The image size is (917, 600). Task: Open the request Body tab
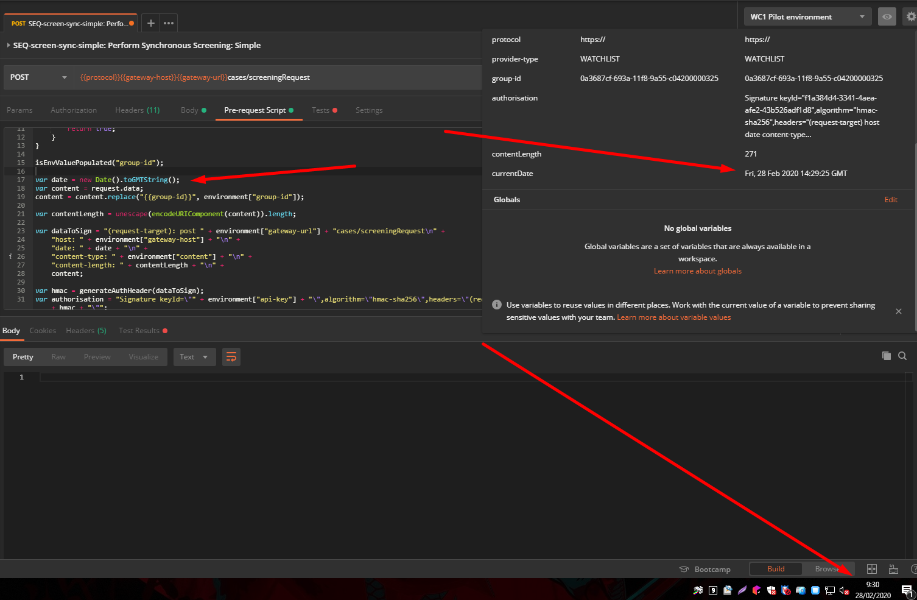coord(193,110)
